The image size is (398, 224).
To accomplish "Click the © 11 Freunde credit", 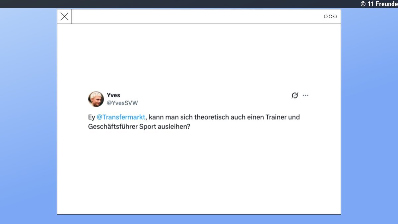I will [379, 4].
